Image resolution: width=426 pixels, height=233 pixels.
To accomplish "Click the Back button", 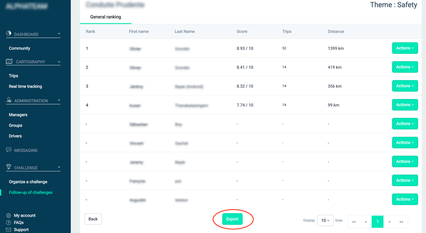I will pos(93,219).
